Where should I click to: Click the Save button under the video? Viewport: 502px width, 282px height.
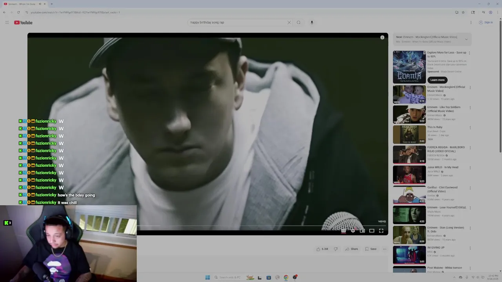tap(371, 249)
